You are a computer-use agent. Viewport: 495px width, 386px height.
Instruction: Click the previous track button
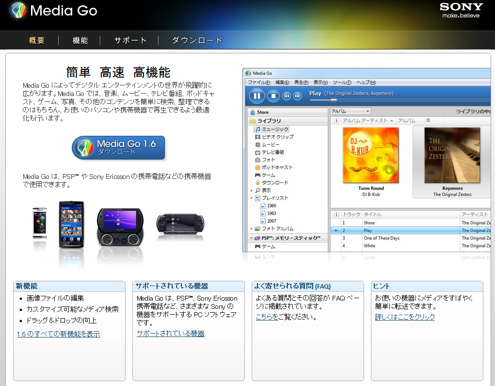[287, 96]
